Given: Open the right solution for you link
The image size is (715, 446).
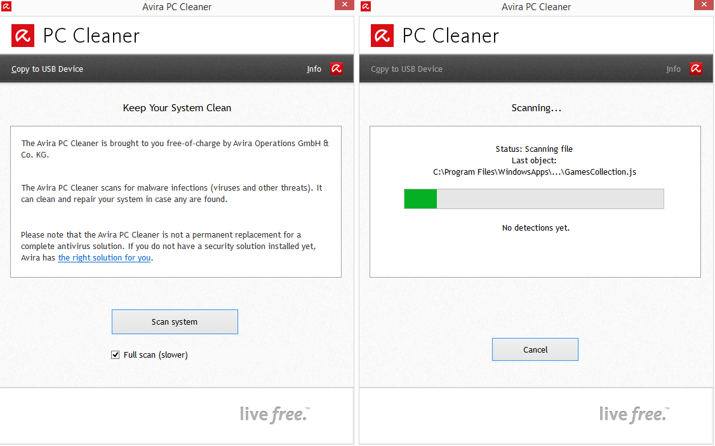Looking at the screenshot, I should [x=104, y=257].
